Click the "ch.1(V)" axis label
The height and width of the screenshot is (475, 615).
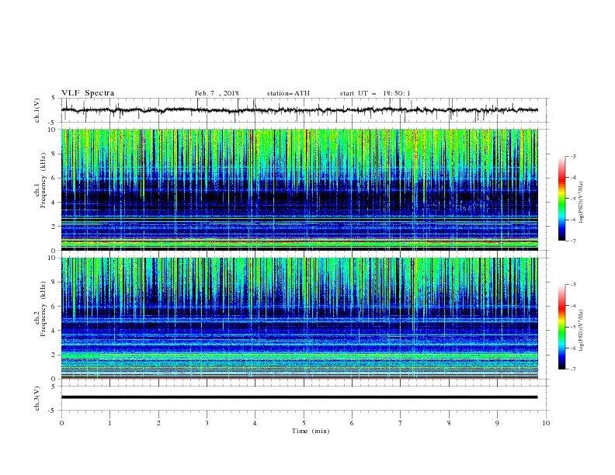coord(37,110)
